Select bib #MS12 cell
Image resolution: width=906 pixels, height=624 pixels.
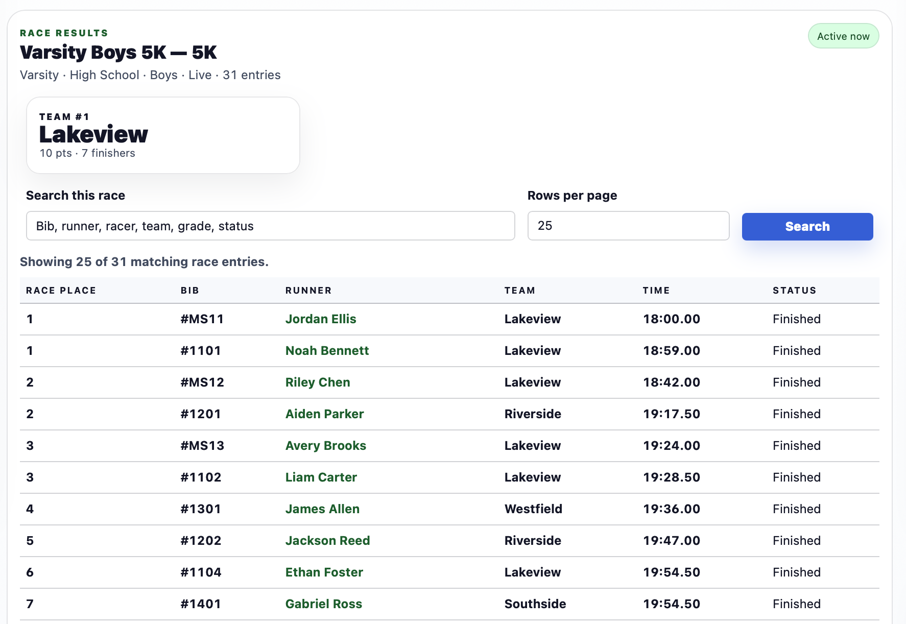coord(202,382)
